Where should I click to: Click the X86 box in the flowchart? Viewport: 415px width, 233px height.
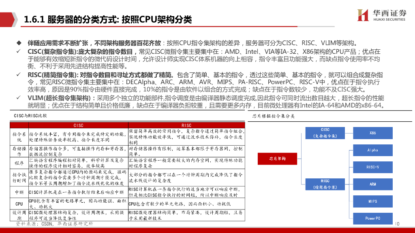coord(372,133)
